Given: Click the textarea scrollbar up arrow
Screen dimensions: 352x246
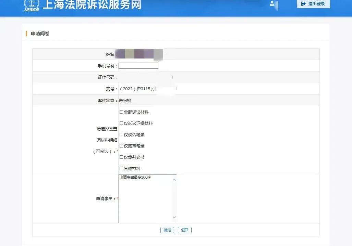Looking at the screenshot, I should point(174,179).
